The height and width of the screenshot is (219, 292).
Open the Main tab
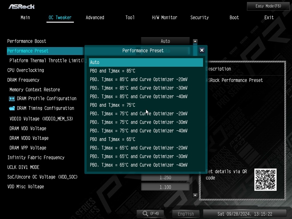click(25, 17)
